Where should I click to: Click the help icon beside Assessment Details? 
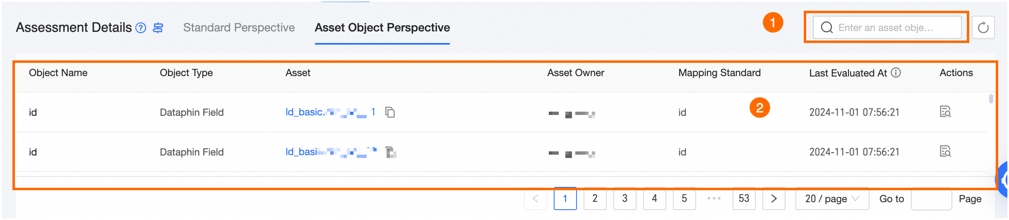(141, 28)
